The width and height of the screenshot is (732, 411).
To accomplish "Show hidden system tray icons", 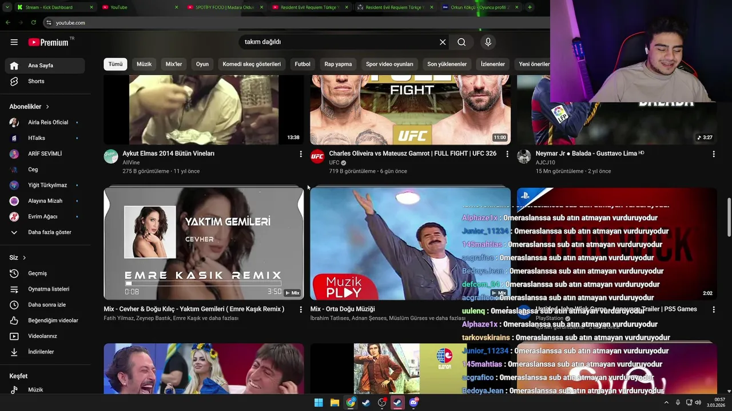I will [x=666, y=402].
